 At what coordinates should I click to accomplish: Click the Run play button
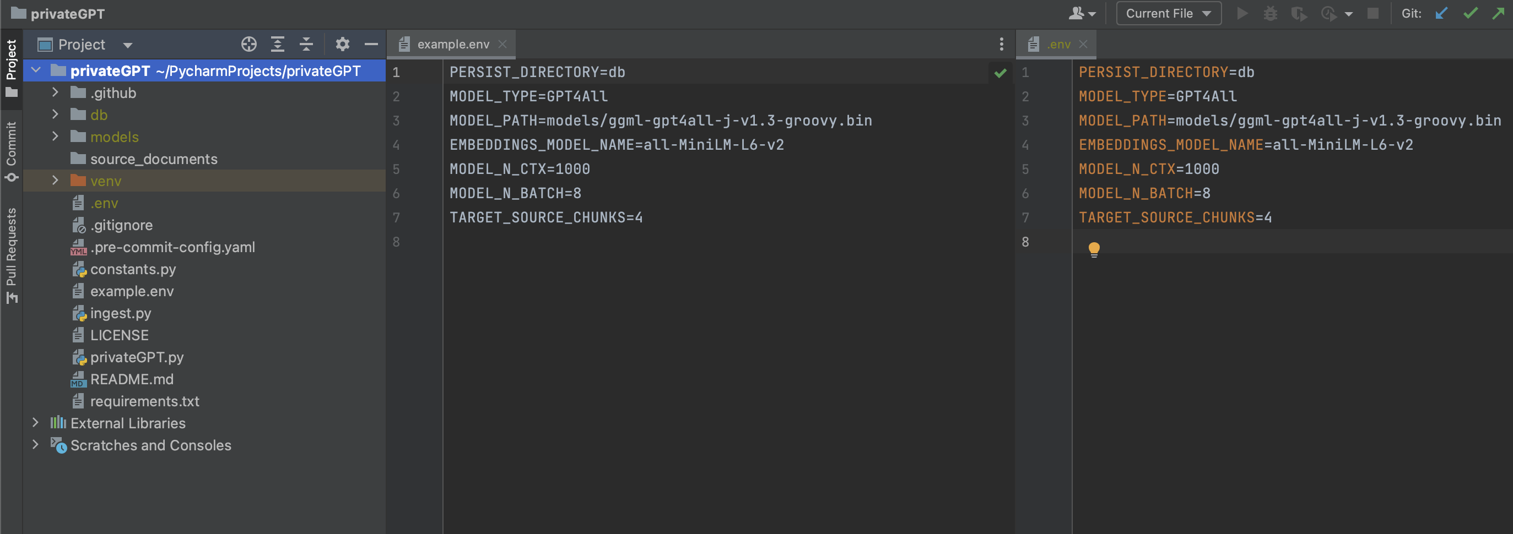point(1242,13)
